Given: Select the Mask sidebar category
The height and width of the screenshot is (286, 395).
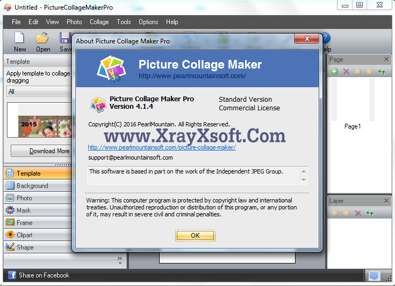Looking at the screenshot, I should point(38,210).
